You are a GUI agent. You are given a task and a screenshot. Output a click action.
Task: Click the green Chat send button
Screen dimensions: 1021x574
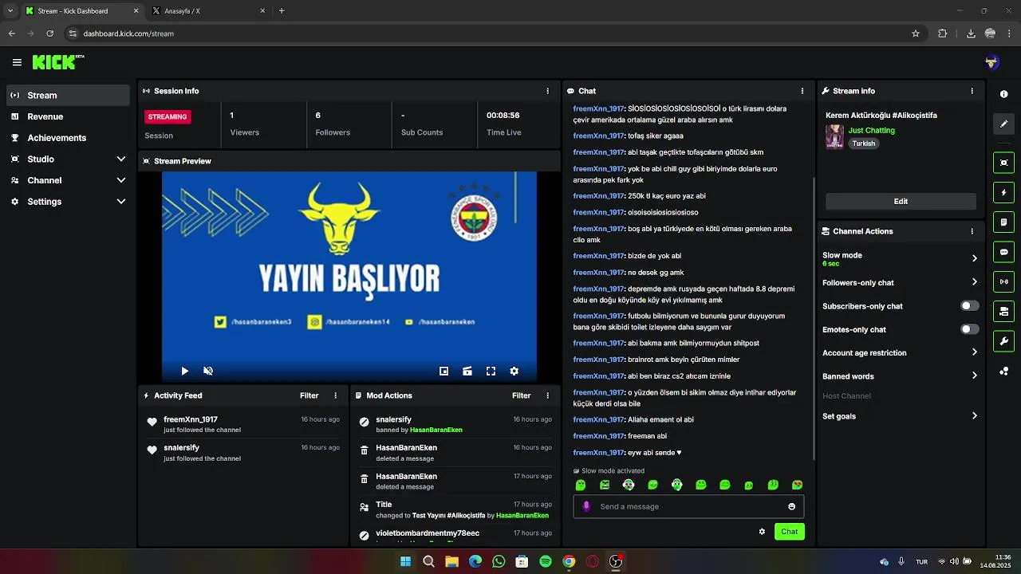[790, 532]
